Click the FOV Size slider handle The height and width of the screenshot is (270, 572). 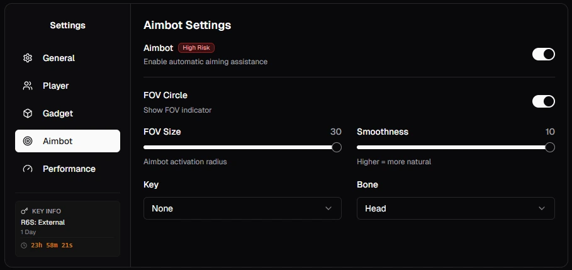click(337, 147)
